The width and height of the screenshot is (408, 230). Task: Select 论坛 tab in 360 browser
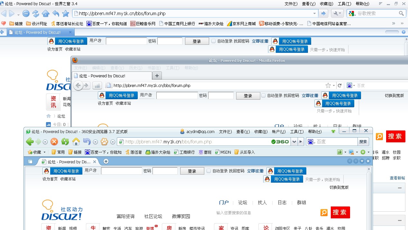tap(69, 162)
